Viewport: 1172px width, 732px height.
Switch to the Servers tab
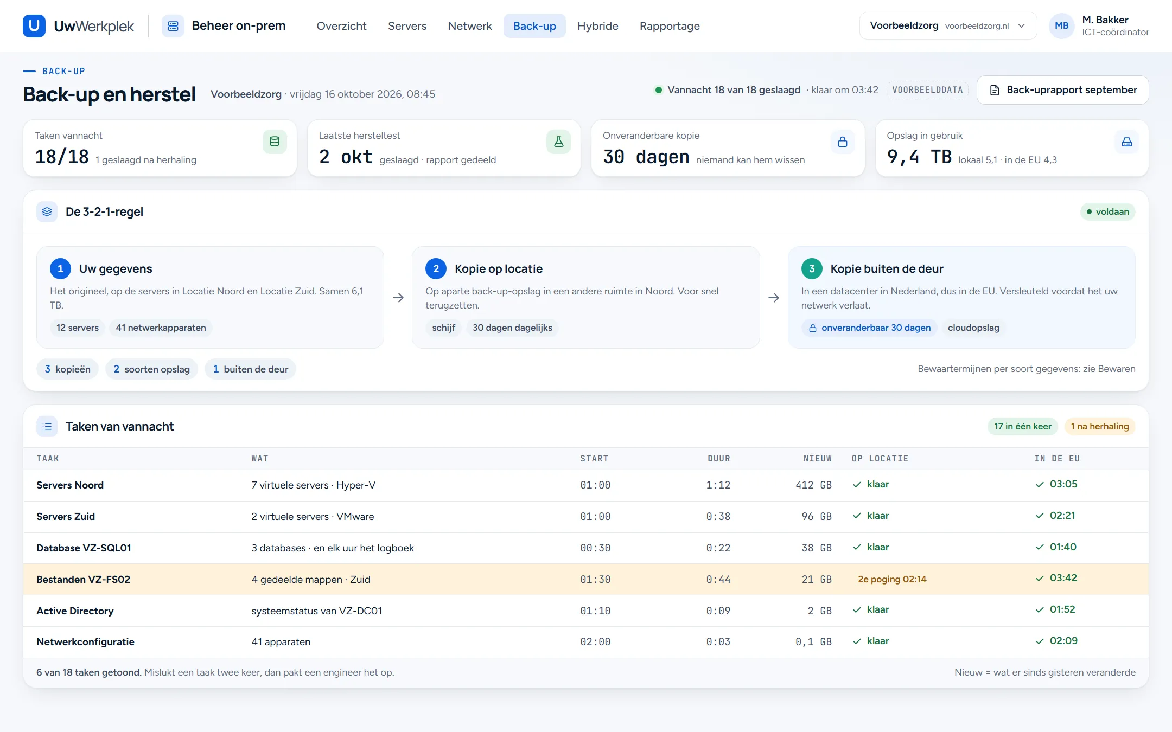click(x=407, y=26)
